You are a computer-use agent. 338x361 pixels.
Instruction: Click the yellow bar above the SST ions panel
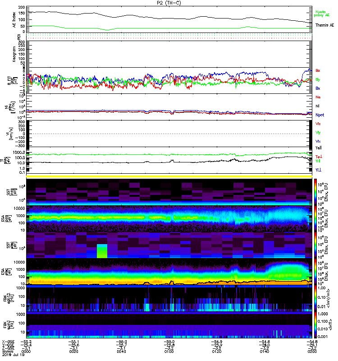click(x=169, y=176)
